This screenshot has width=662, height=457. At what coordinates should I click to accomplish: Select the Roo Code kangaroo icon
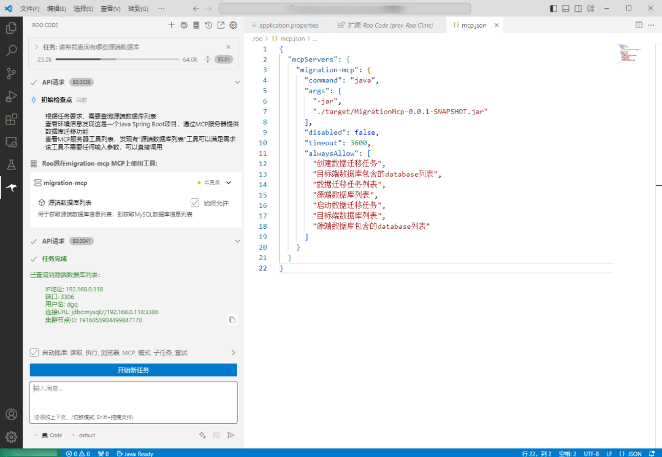coord(12,188)
